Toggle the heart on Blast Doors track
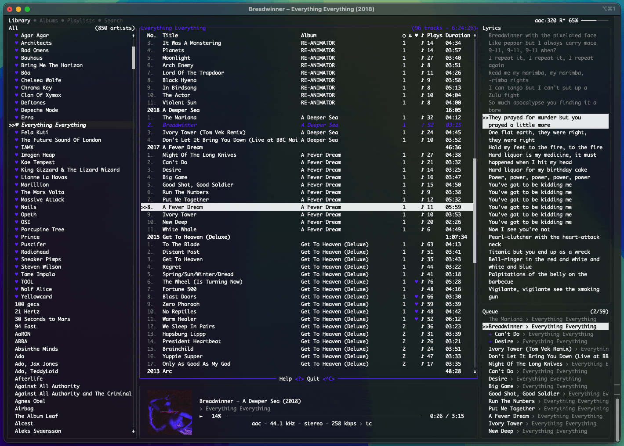Image resolution: width=624 pixels, height=446 pixels. pos(416,297)
